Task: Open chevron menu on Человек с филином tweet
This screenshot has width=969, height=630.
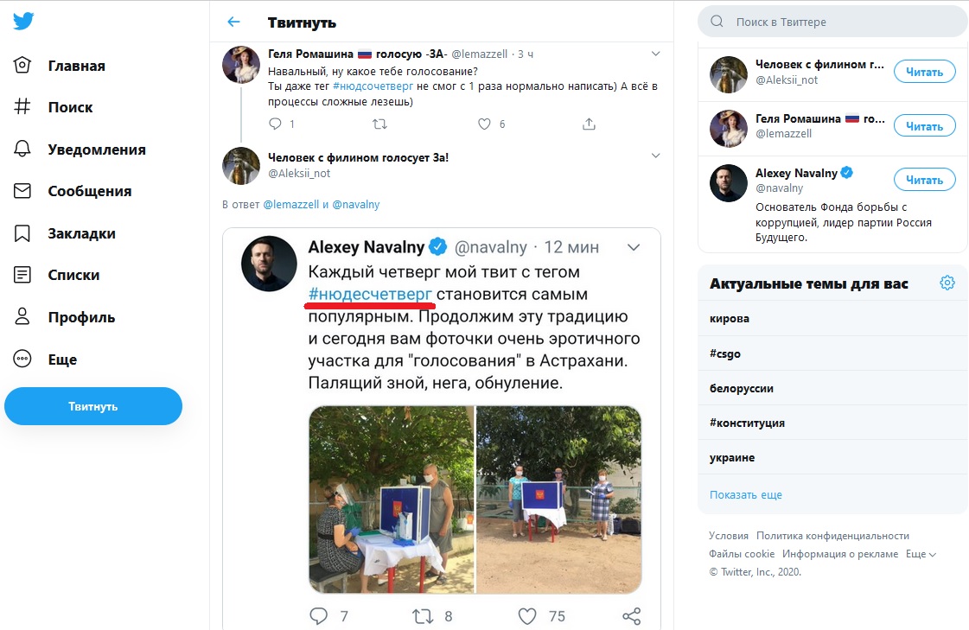Action: 655,156
